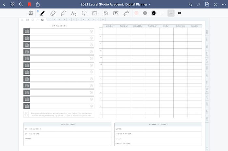Toggle the red bookmark for this page
The height and width of the screenshot is (151, 228).
tap(29, 4)
